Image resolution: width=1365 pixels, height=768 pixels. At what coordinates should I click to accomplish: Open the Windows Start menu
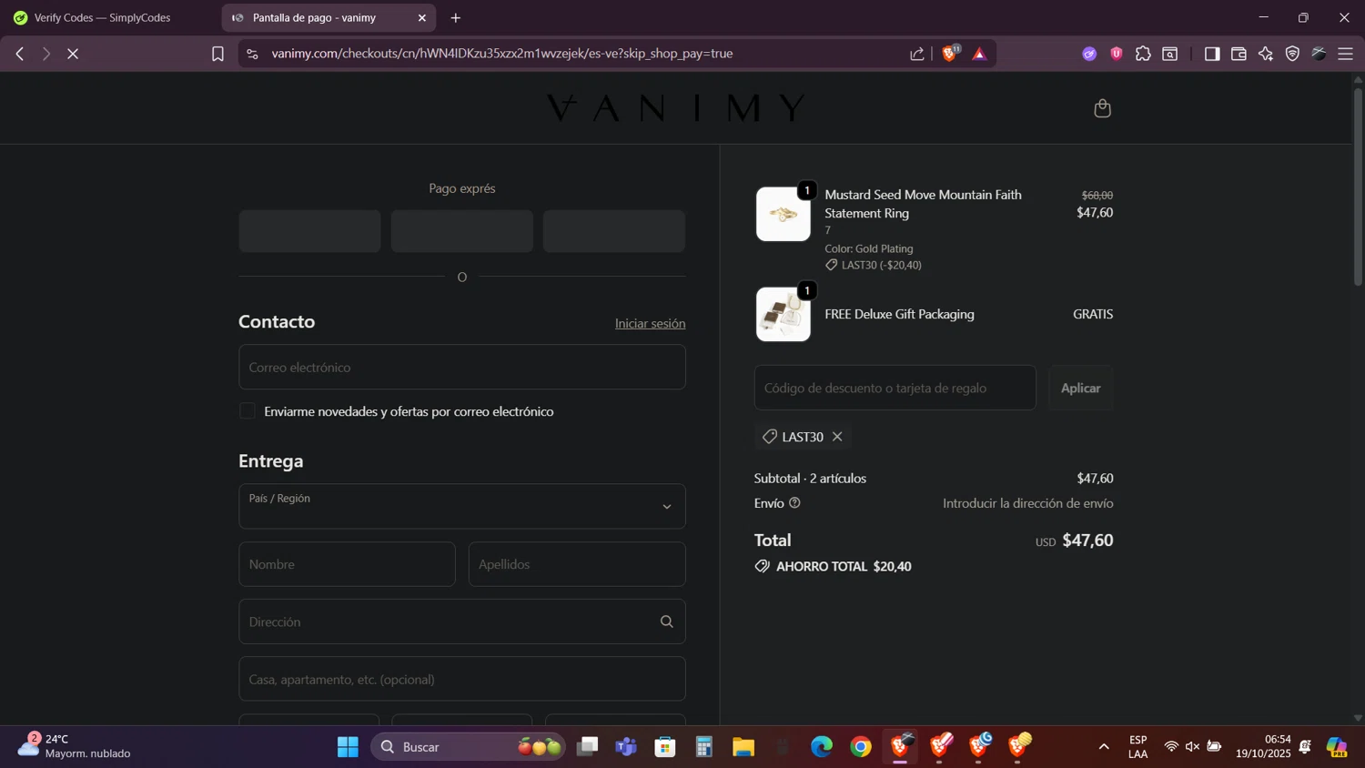pos(348,747)
